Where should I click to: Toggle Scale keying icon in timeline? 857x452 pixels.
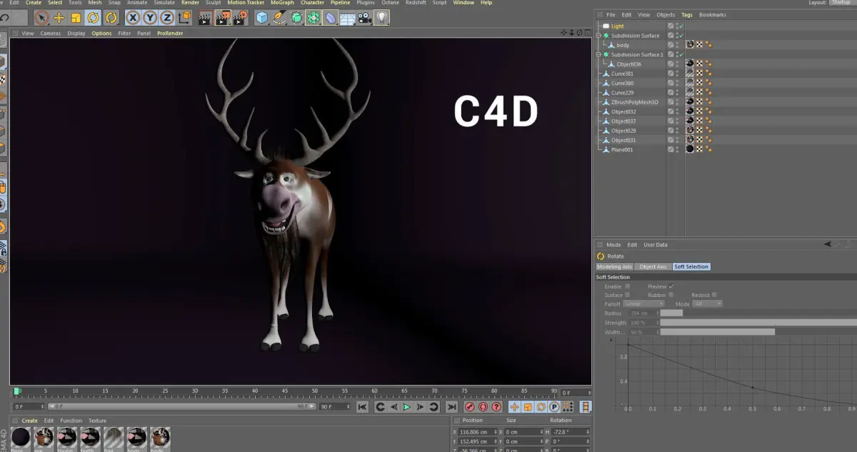528,407
